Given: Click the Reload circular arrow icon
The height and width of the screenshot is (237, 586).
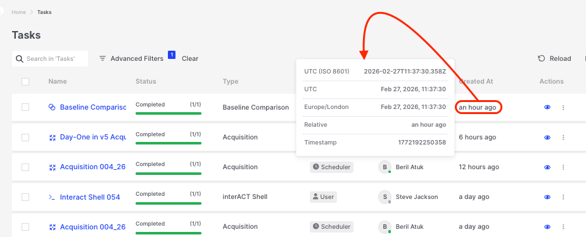Looking at the screenshot, I should (x=541, y=58).
